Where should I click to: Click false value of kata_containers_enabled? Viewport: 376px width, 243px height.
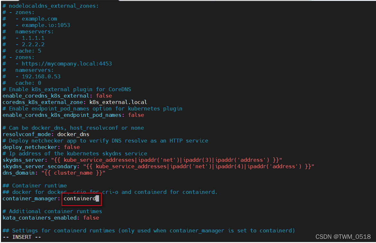[91, 218]
